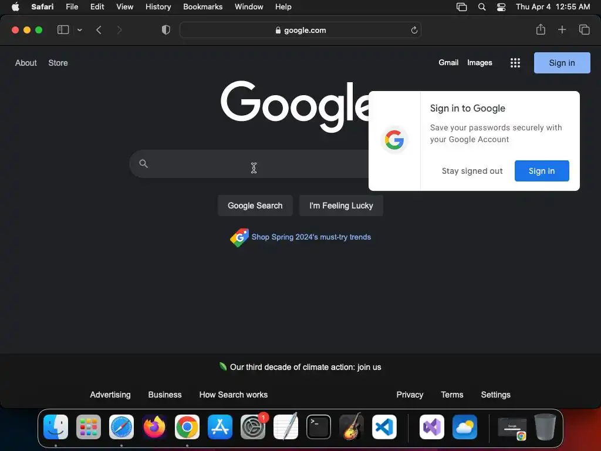
Task: Open the File menu
Action: 72,7
